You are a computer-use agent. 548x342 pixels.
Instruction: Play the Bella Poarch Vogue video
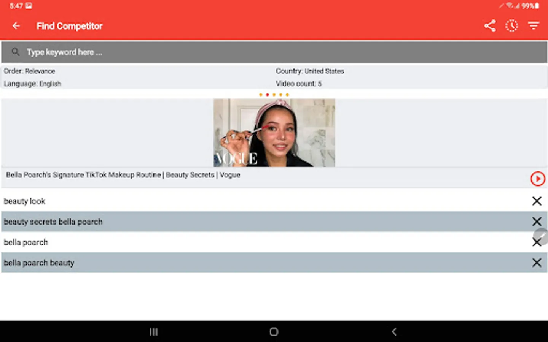(537, 179)
